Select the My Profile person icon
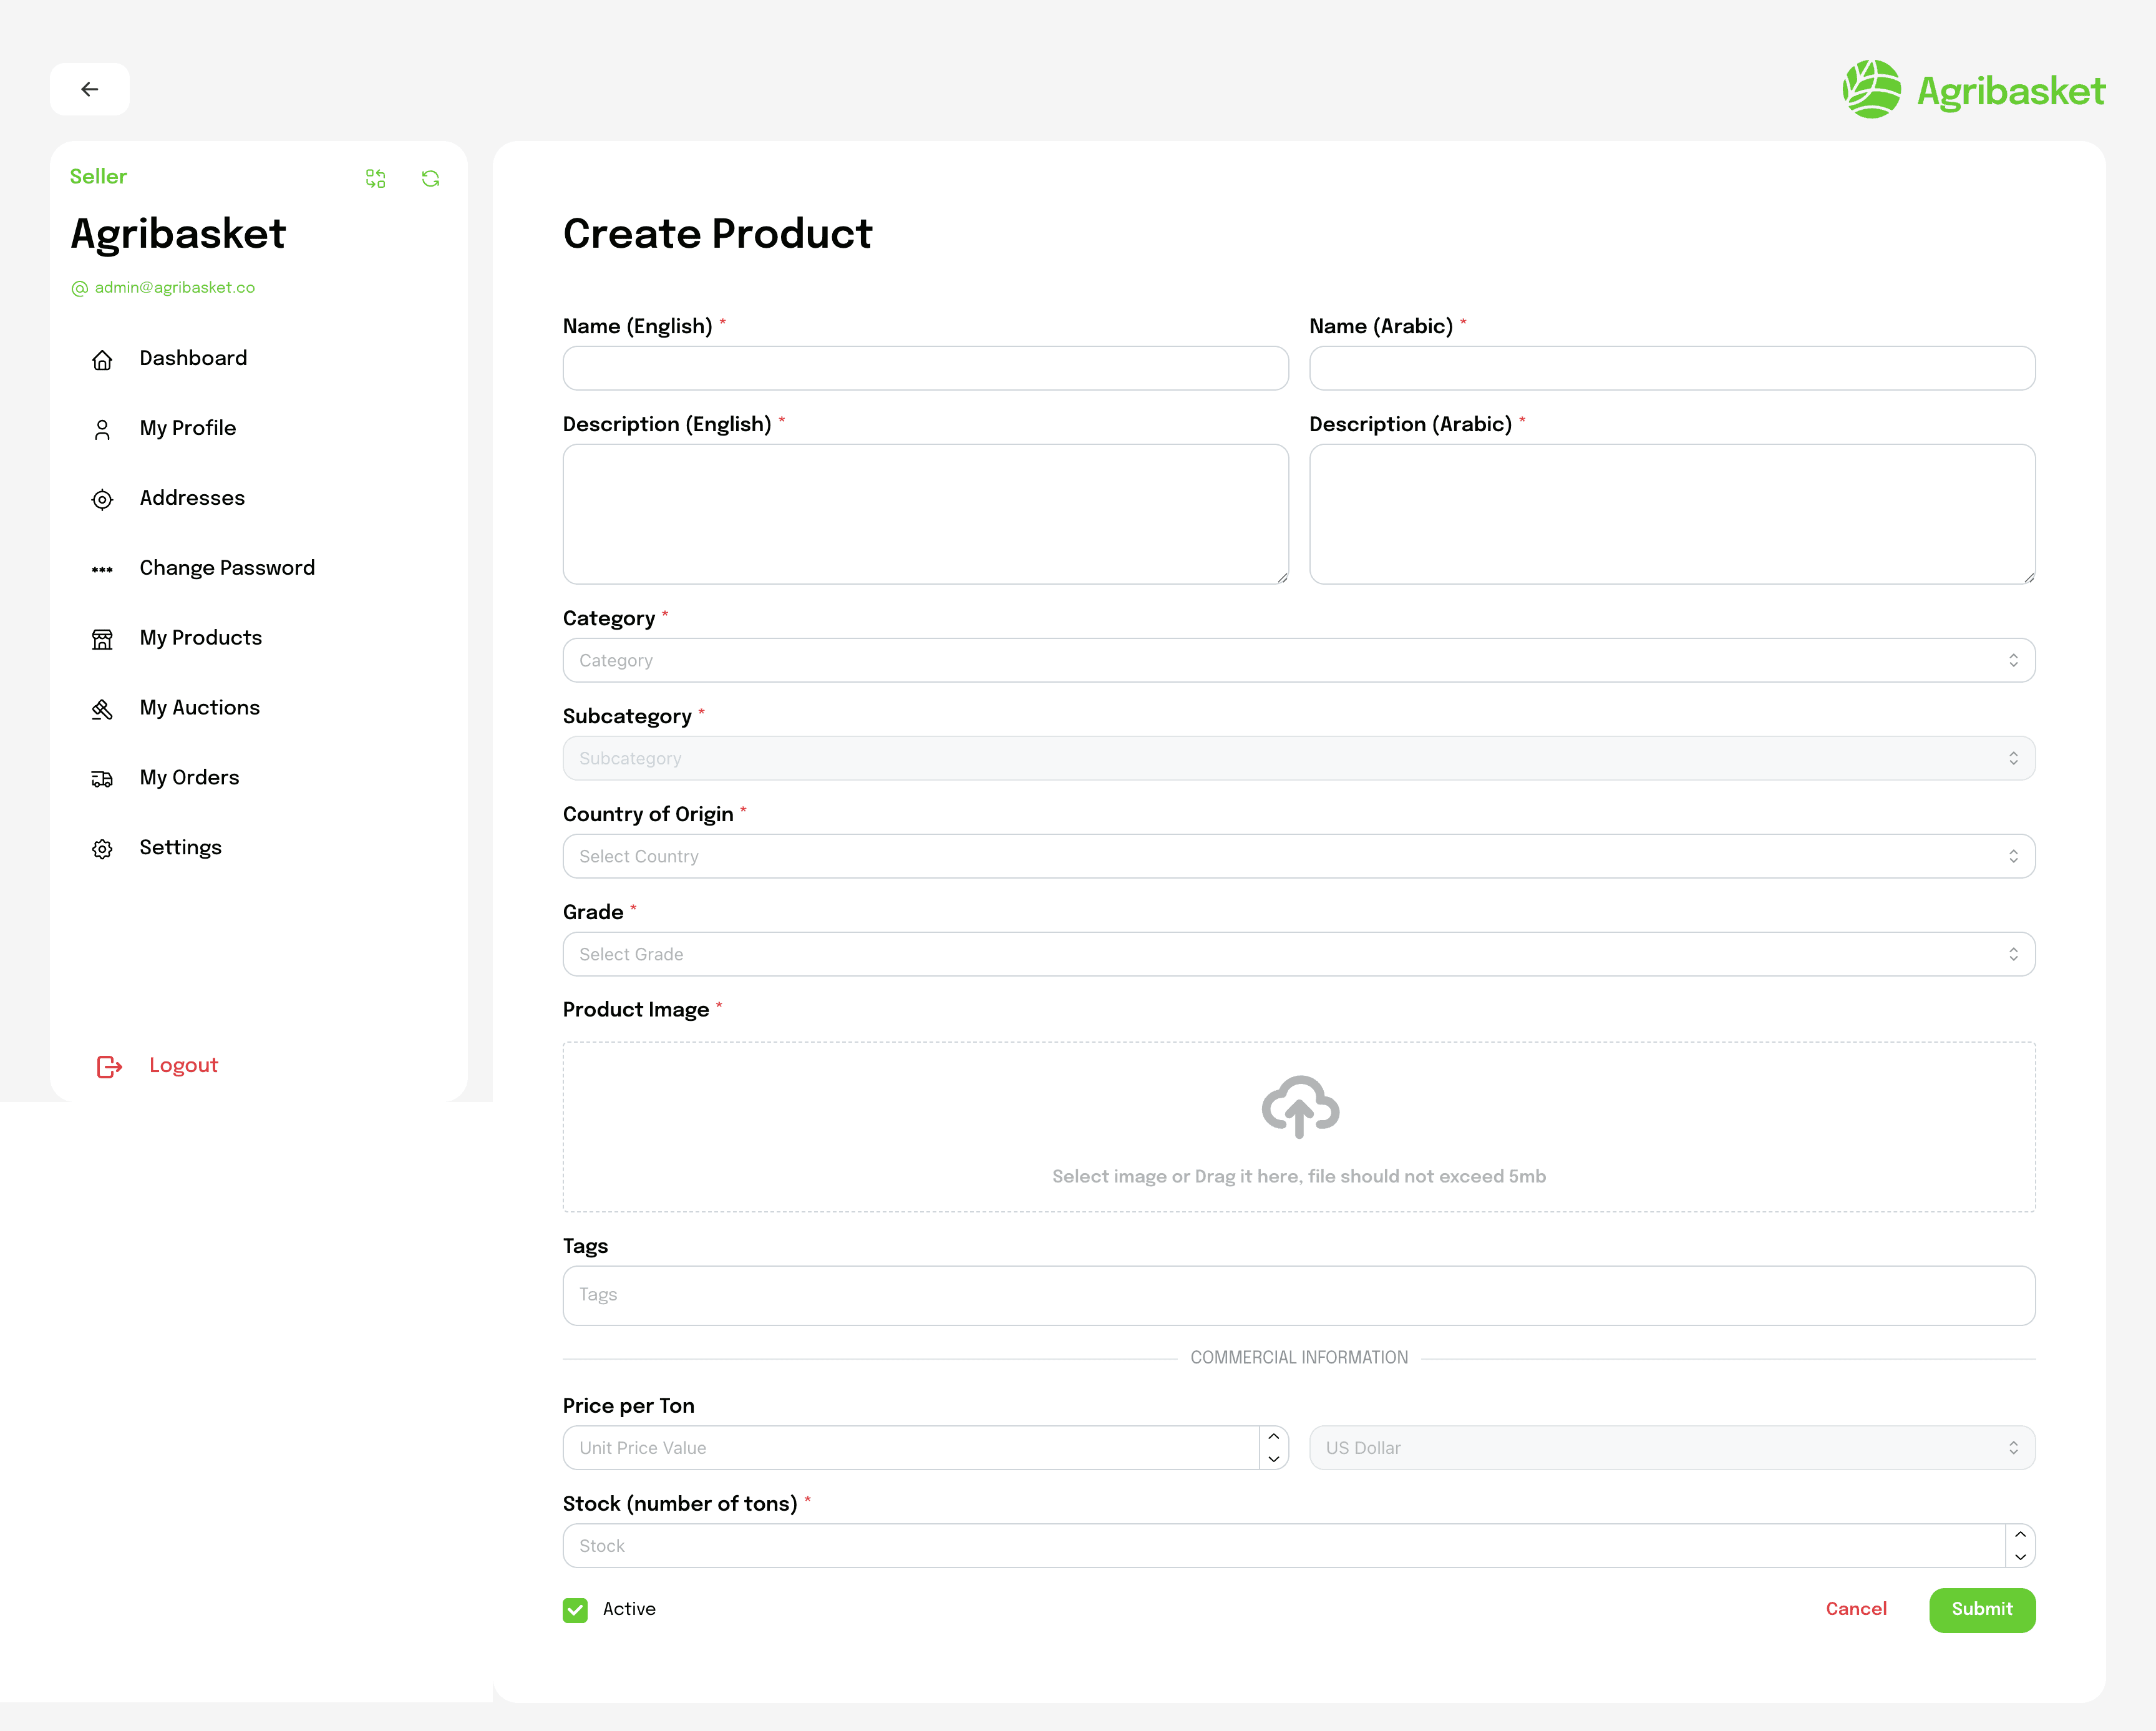 pos(103,429)
